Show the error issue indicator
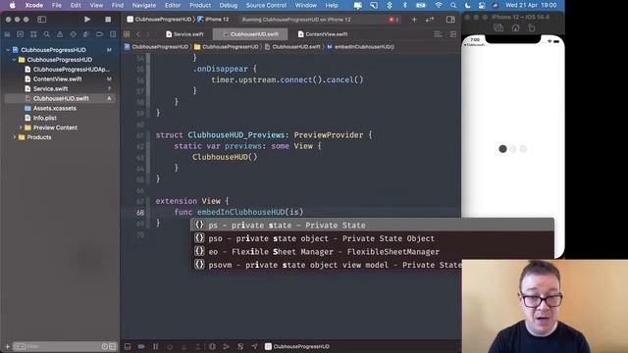 point(393,20)
